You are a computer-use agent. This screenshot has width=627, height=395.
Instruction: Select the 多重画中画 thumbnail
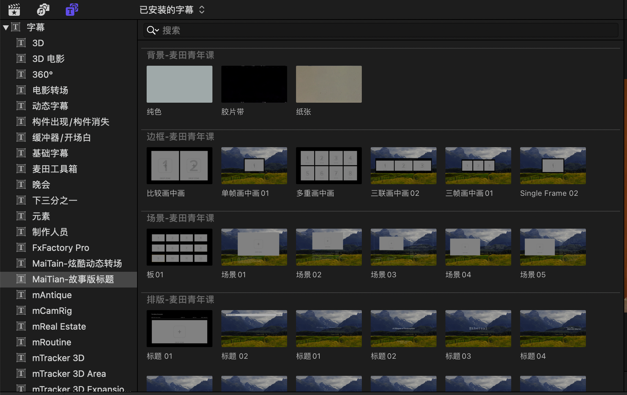(329, 166)
